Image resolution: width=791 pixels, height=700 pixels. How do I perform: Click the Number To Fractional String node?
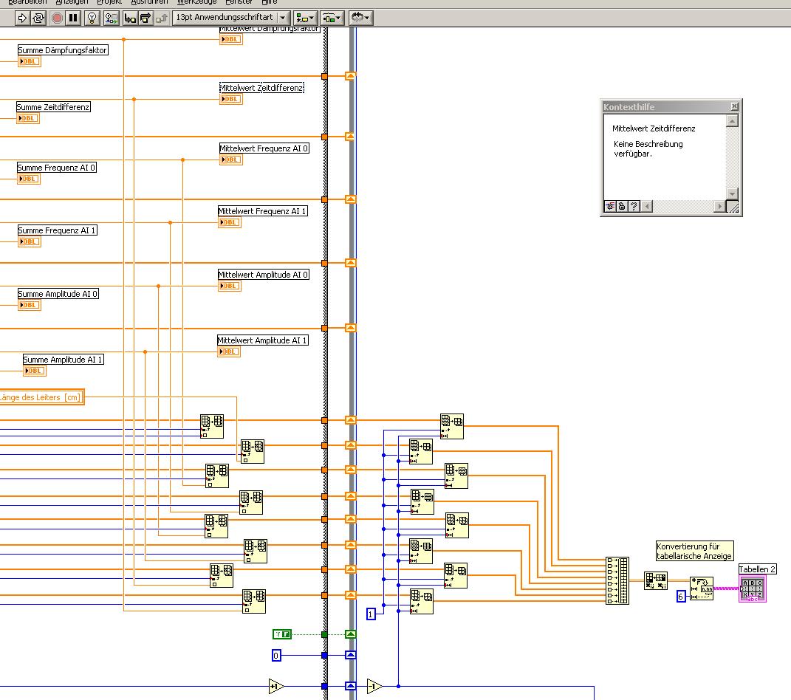[701, 588]
